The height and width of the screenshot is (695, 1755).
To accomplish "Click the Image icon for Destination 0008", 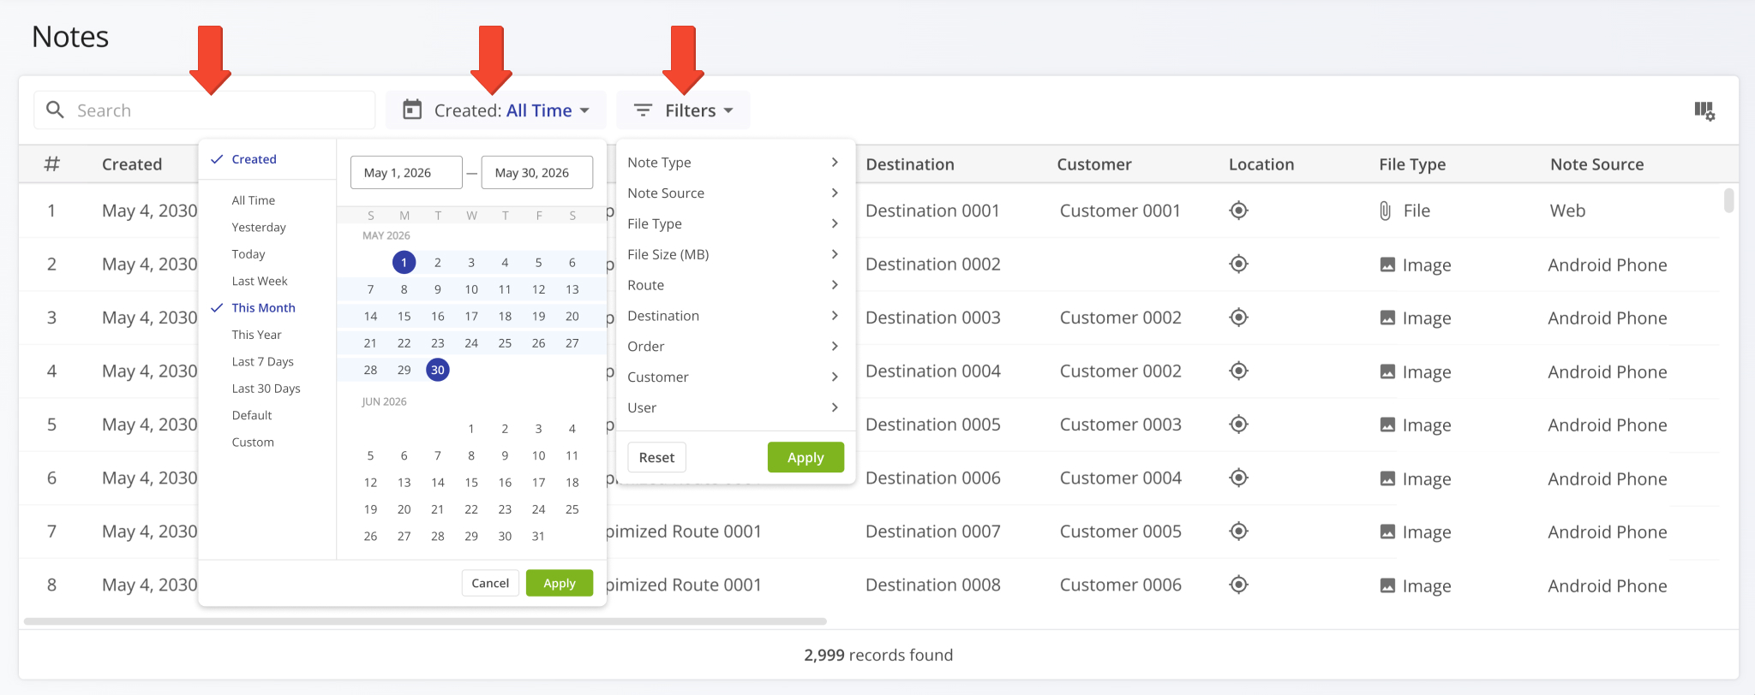I will click(1387, 585).
